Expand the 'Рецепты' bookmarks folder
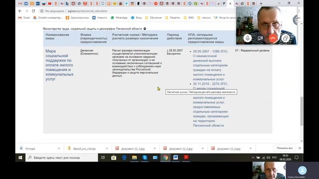The width and height of the screenshot is (319, 179). coord(173,18)
